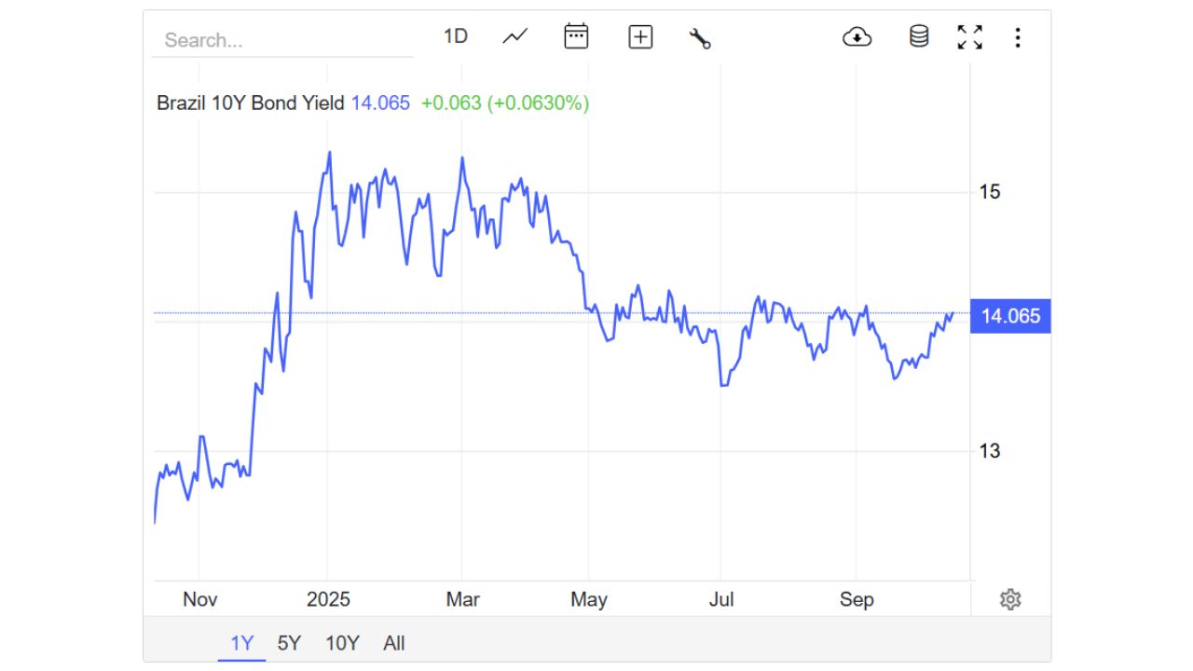Click the Mar label on time axis
The width and height of the screenshot is (1193, 671).
pyautogui.click(x=463, y=599)
